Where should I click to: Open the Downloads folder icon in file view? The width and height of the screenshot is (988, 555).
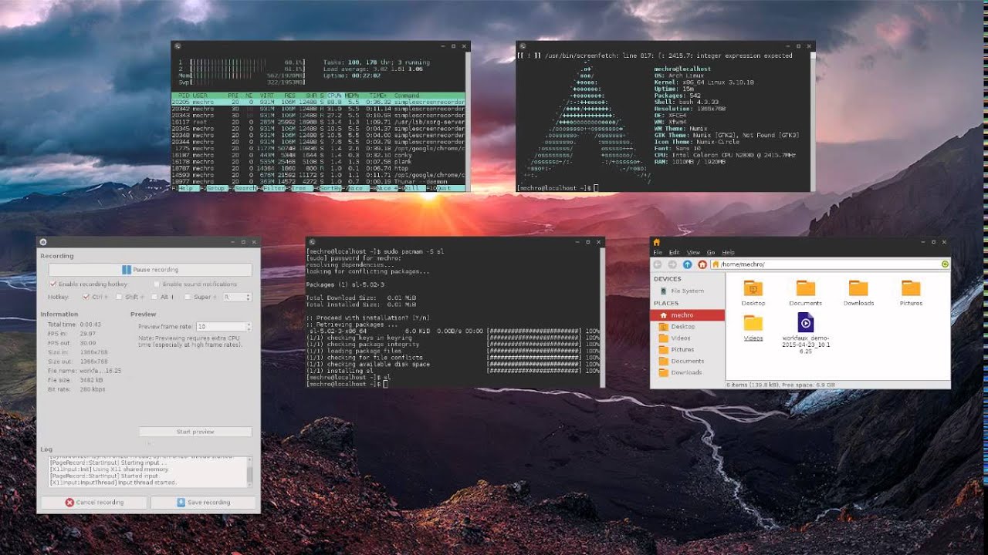point(858,288)
